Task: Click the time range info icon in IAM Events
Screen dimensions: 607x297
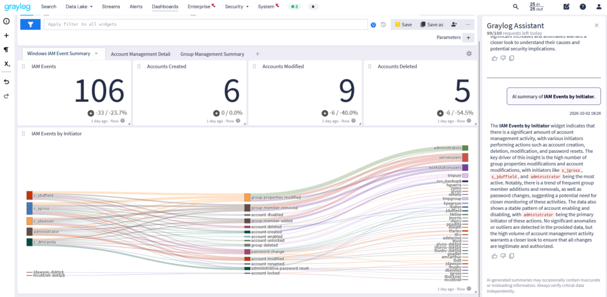Action: (123, 121)
